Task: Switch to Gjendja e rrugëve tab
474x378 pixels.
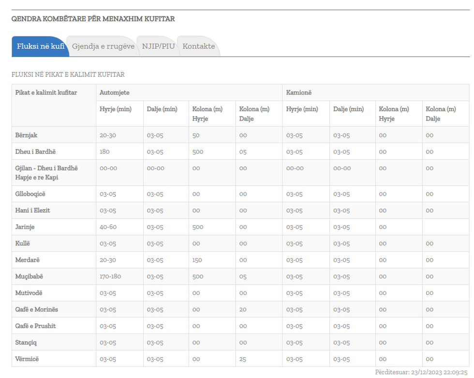Action: point(103,46)
